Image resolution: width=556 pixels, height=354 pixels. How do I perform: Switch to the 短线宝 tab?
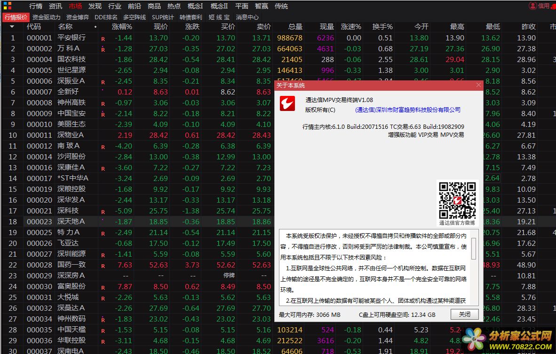pos(219,17)
